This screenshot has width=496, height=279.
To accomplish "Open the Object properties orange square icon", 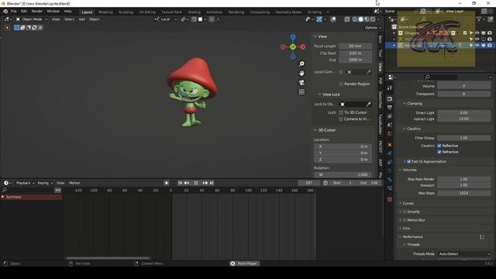I will coord(390,145).
